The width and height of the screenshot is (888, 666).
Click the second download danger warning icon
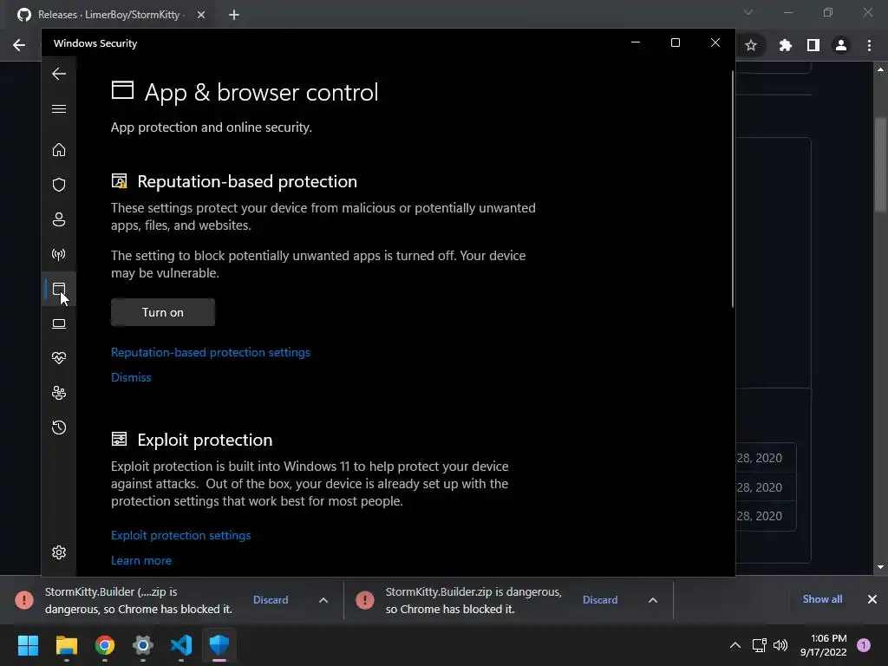pos(365,600)
